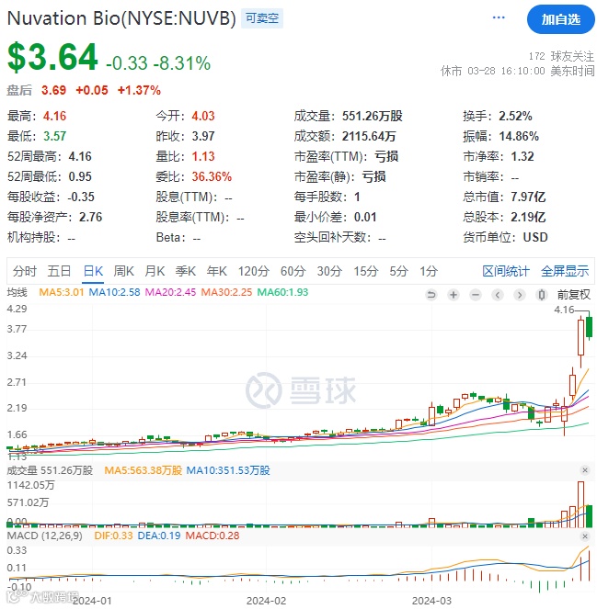Move chart right with next arrow
597x609 pixels.
tap(520, 295)
